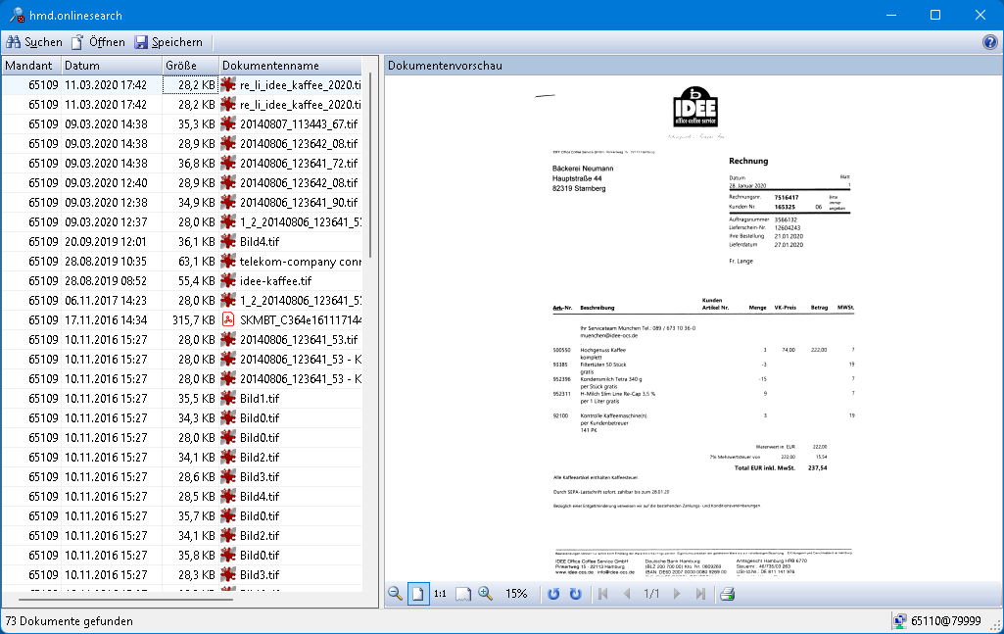Zoom in using the magnifier-plus icon
This screenshot has height=634, width=1004.
pos(485,594)
